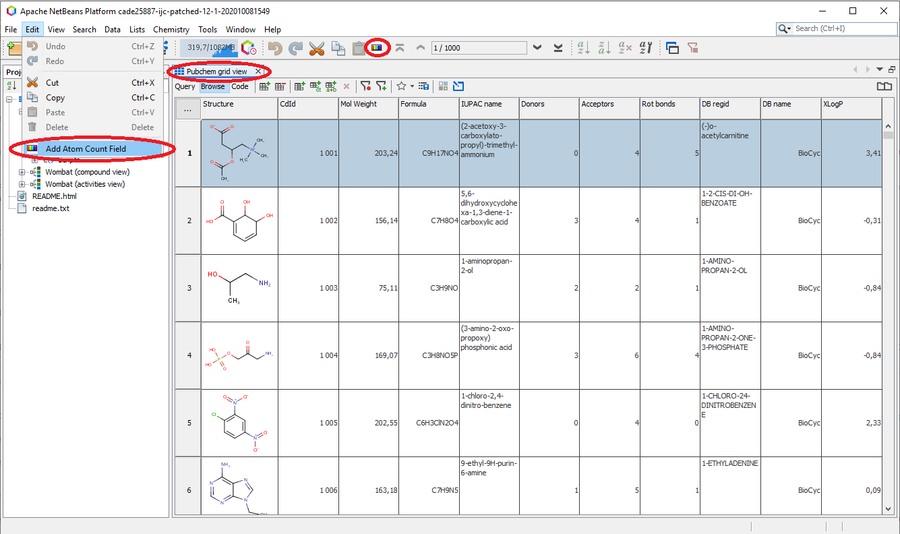Click the Add Atom Count Field toolbar icon

(x=377, y=48)
